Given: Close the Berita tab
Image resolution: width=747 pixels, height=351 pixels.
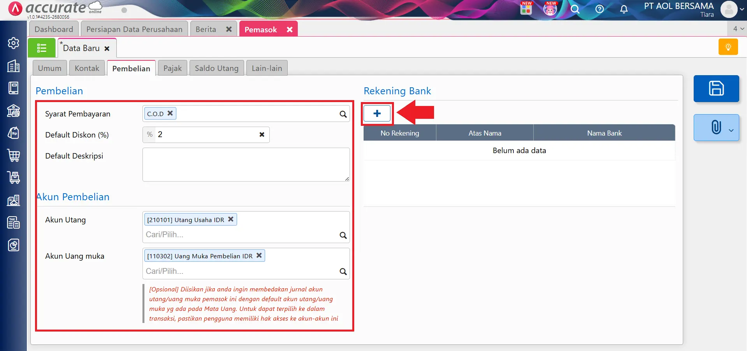Looking at the screenshot, I should (x=229, y=29).
